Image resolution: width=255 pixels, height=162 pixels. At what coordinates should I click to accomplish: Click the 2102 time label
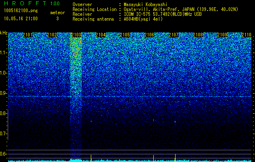52,35
